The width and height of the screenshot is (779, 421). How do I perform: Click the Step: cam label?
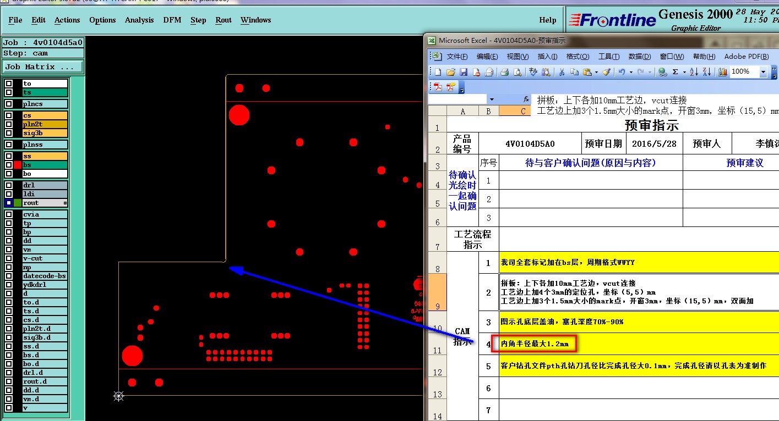[43, 53]
